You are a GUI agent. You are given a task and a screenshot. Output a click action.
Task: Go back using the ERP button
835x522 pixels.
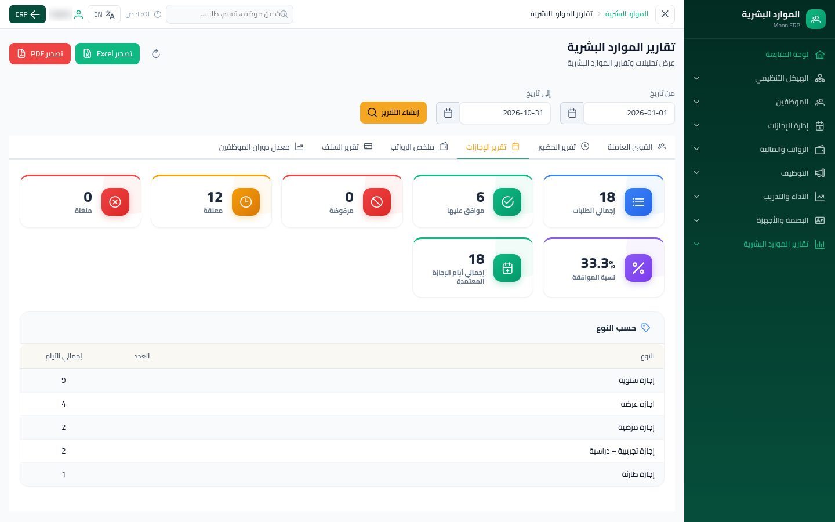[x=27, y=14]
